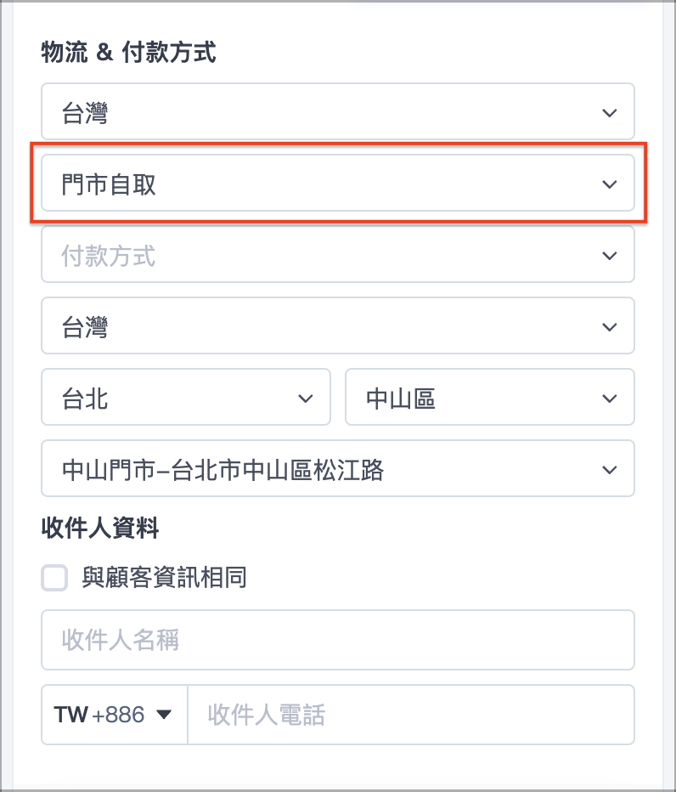
Task: Open the second 台灣 address country dropdown
Action: [338, 326]
